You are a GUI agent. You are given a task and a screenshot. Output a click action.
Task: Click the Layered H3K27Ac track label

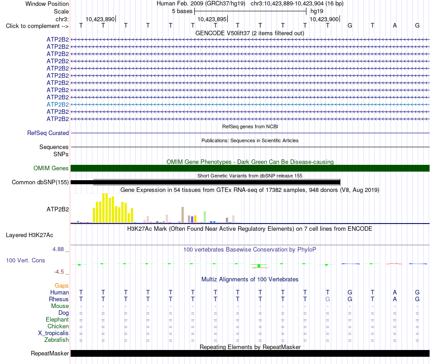pos(29,235)
